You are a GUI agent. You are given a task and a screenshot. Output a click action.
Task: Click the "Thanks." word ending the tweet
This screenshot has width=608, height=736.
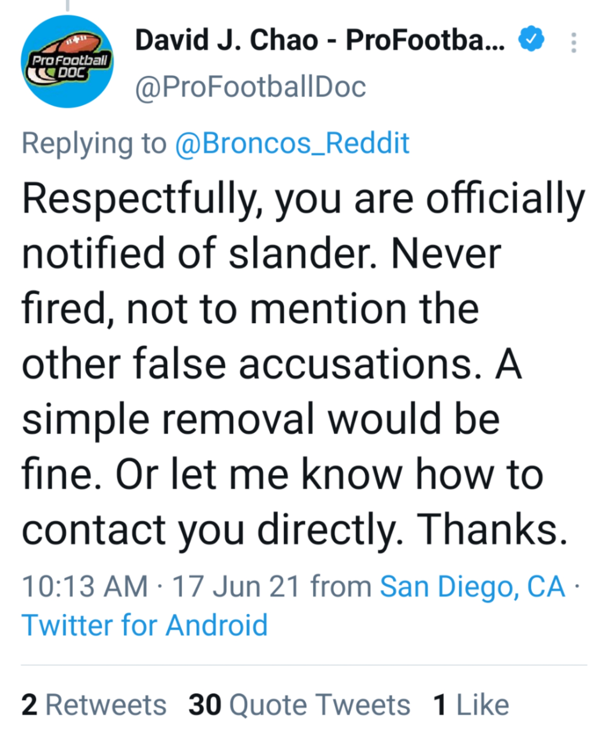pos(492,530)
